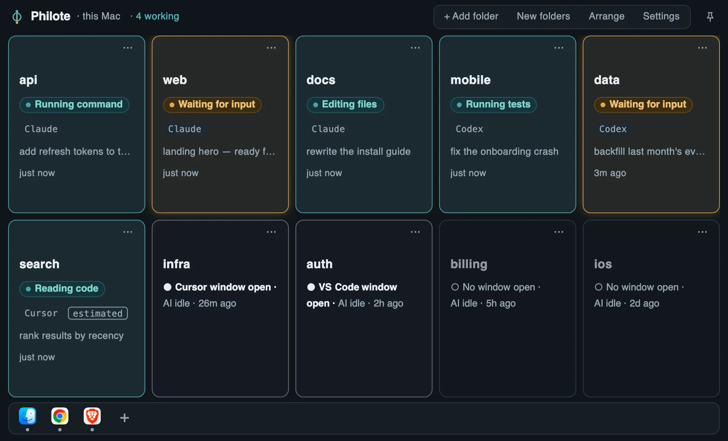Select the auth folder card title
This screenshot has width=728, height=441.
[320, 264]
